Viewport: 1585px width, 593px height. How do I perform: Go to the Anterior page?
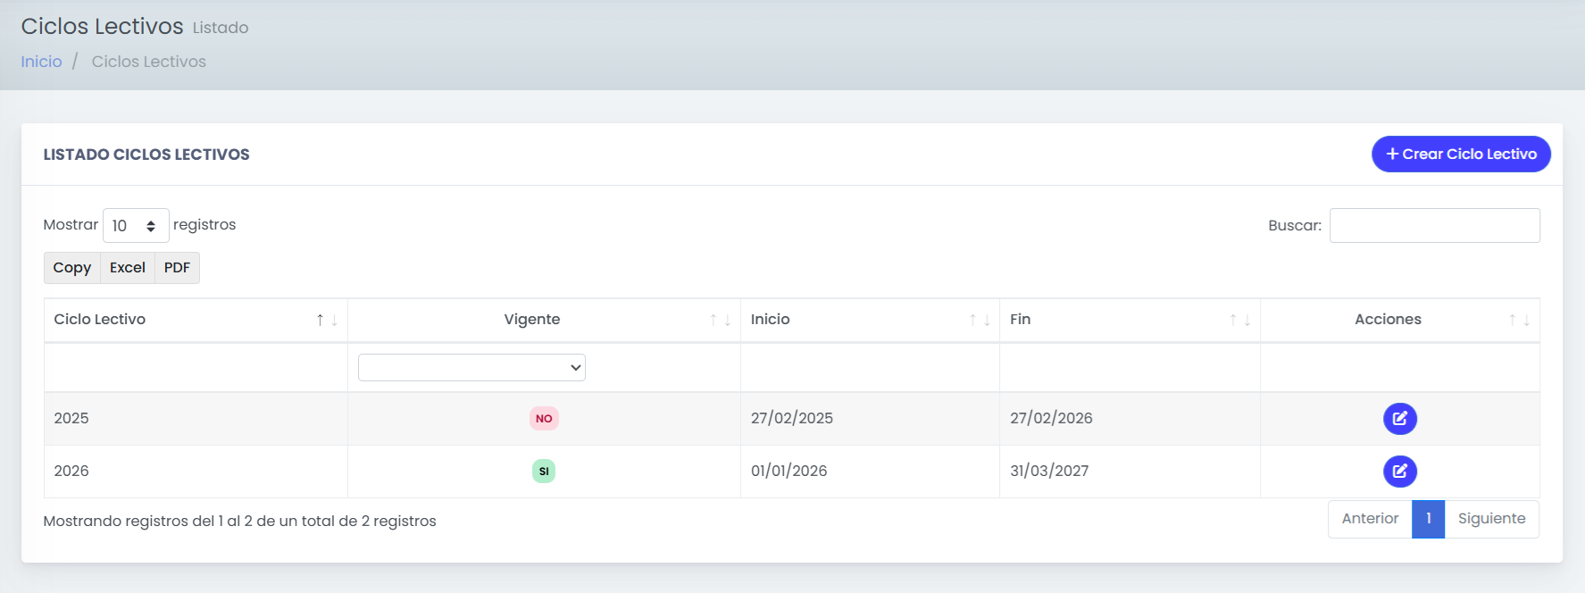point(1370,519)
